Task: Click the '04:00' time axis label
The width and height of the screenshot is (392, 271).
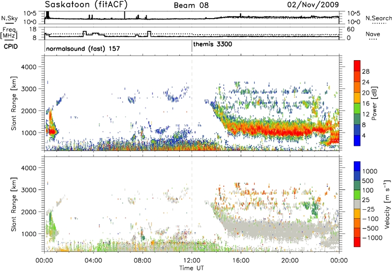Action: [x=94, y=261]
